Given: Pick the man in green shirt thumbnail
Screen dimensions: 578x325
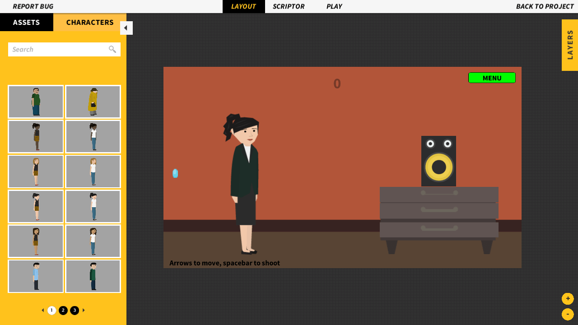Looking at the screenshot, I should 36,102.
